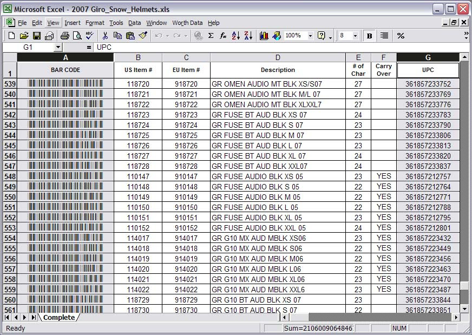
Task: Go to next sheet tab arrow
Action: (25, 317)
